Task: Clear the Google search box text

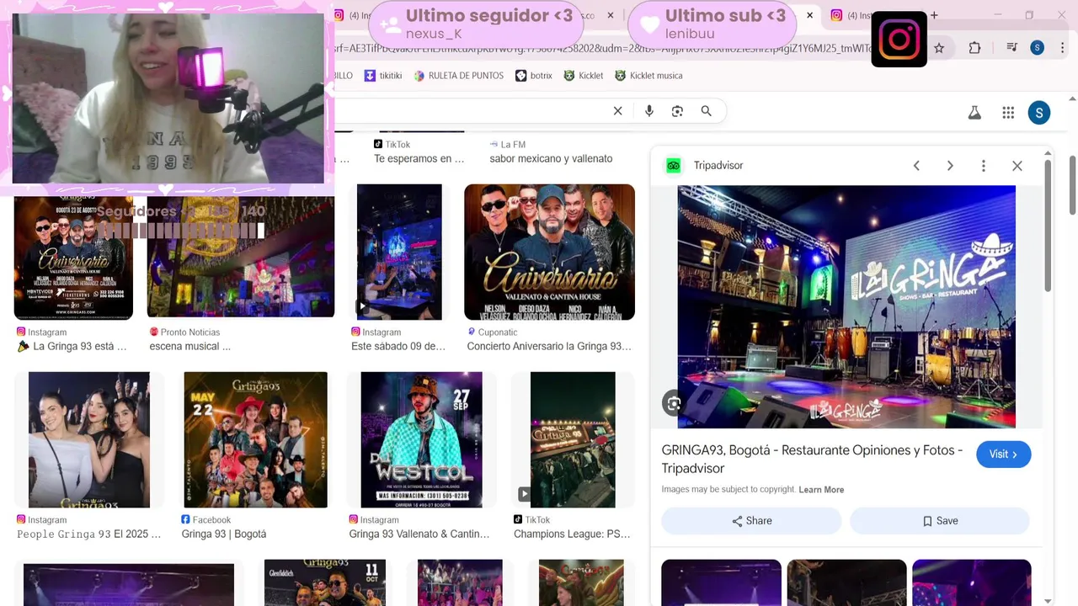Action: pos(617,111)
